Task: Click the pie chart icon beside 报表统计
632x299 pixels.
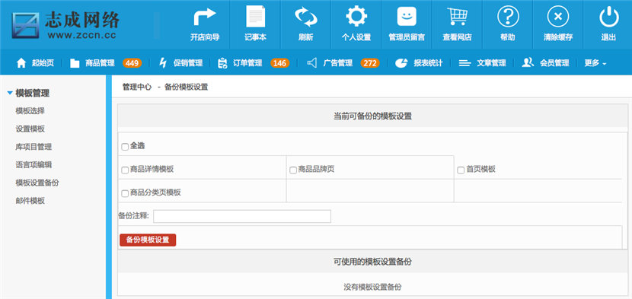Action: point(401,63)
